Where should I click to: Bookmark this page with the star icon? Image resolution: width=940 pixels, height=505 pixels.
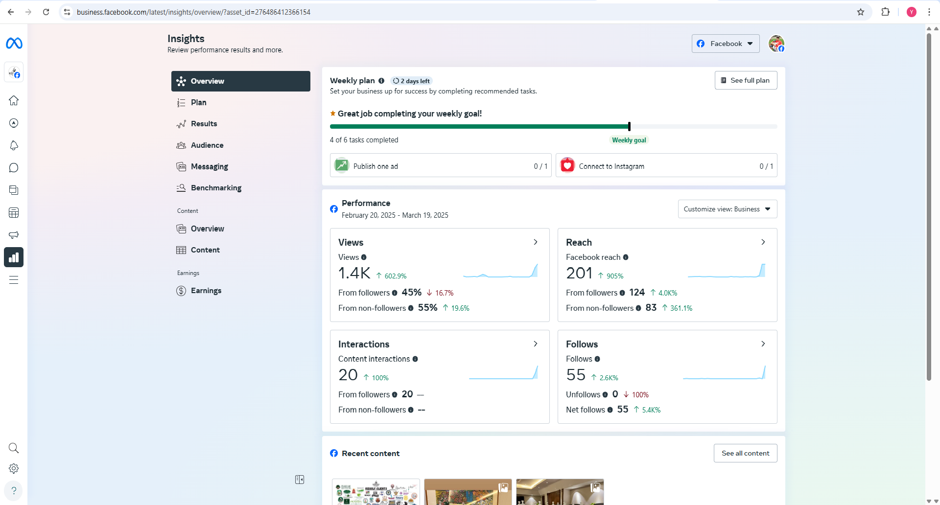click(861, 12)
